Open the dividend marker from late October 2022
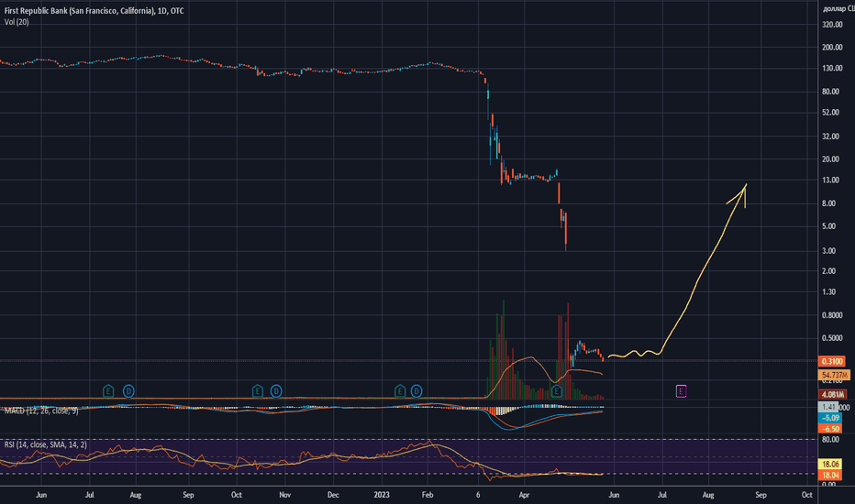Image resolution: width=855 pixels, height=504 pixels. tap(276, 390)
